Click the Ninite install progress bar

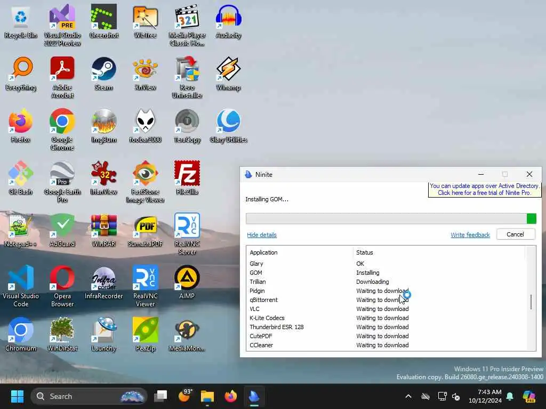click(391, 218)
